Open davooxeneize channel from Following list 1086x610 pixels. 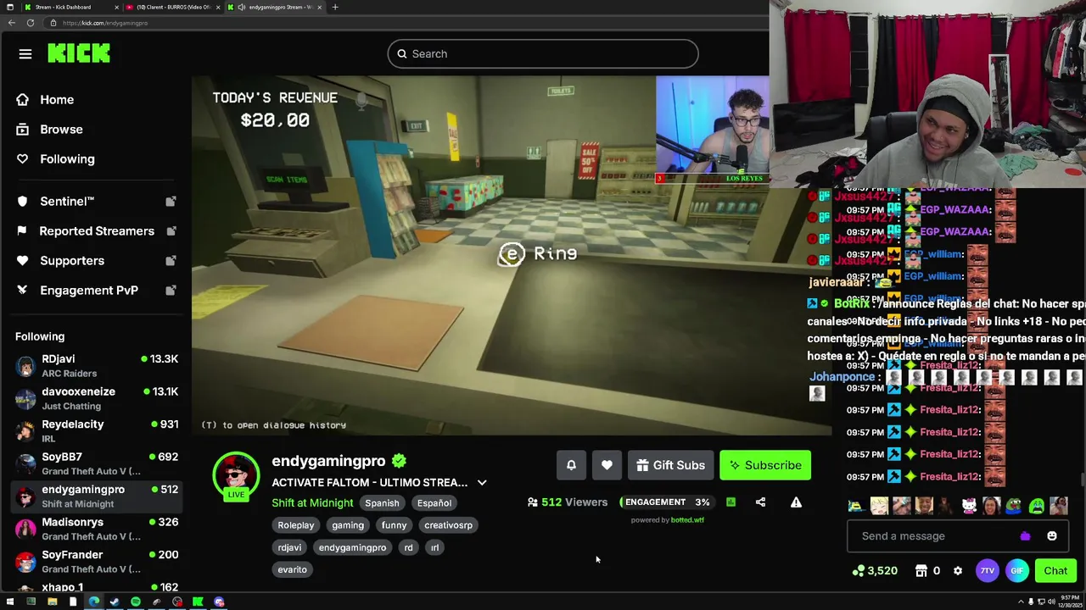click(96, 398)
